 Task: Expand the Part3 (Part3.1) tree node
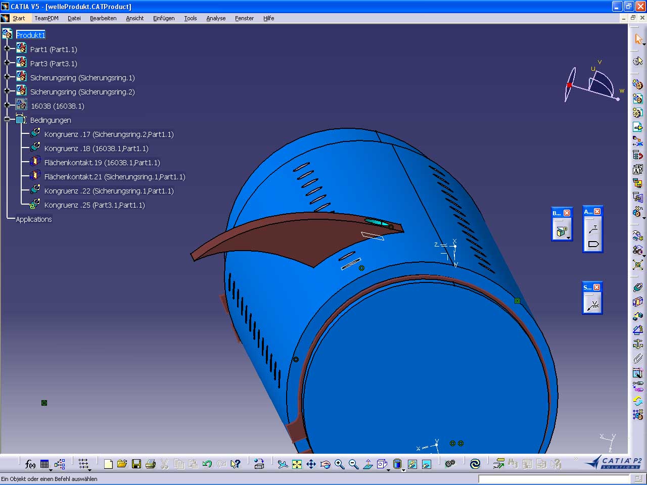pos(7,63)
